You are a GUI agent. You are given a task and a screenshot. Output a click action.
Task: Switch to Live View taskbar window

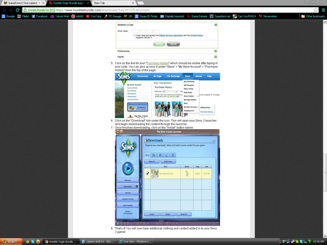tap(136, 241)
